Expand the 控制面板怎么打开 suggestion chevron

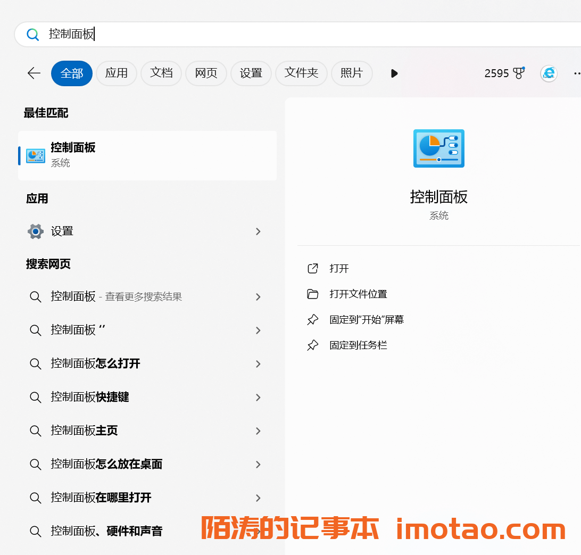click(x=258, y=364)
